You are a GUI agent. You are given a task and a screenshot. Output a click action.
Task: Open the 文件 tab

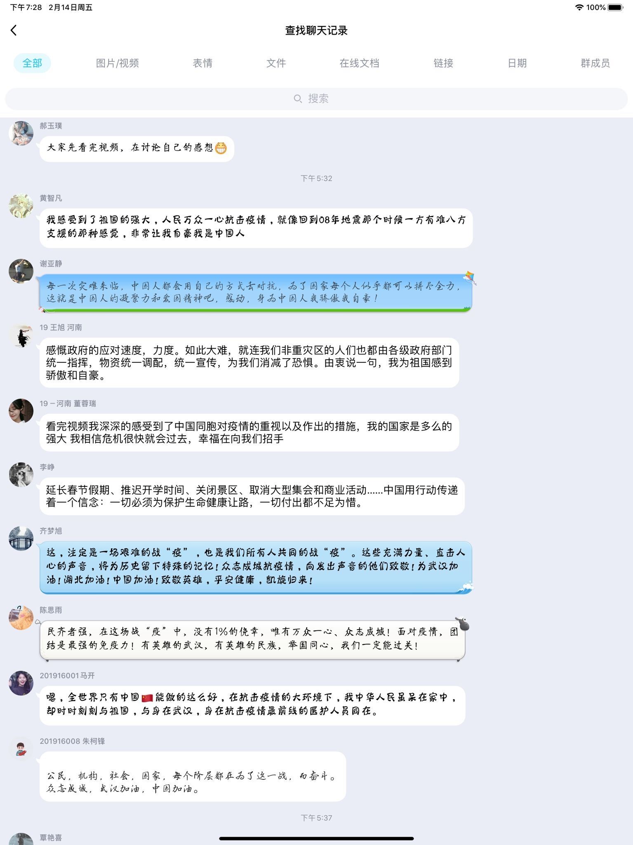(x=276, y=63)
